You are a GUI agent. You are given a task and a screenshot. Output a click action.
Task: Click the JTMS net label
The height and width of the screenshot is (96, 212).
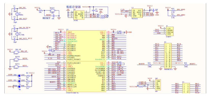(119, 66)
